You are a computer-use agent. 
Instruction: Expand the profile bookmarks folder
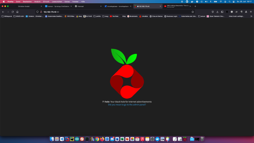pyautogui.click(x=97, y=16)
